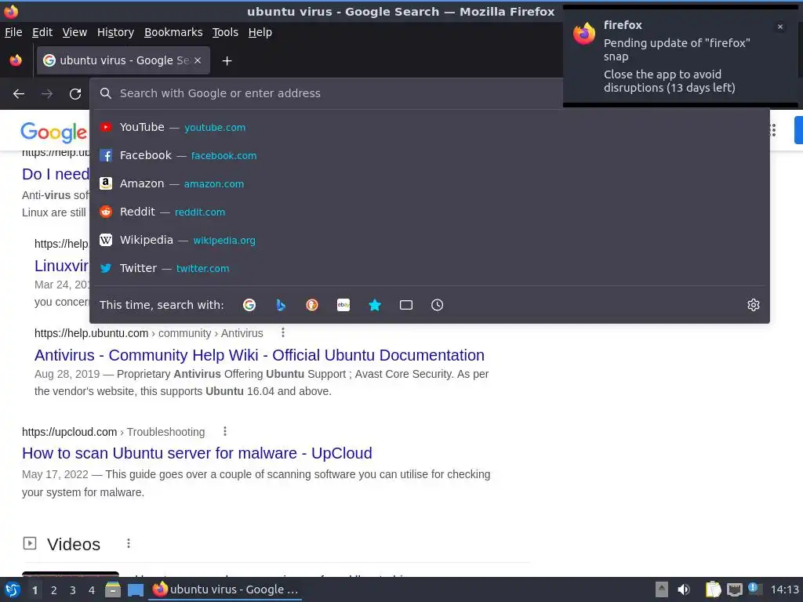This screenshot has height=602, width=803.
Task: Click the Google logo on the page
Action: tap(54, 132)
